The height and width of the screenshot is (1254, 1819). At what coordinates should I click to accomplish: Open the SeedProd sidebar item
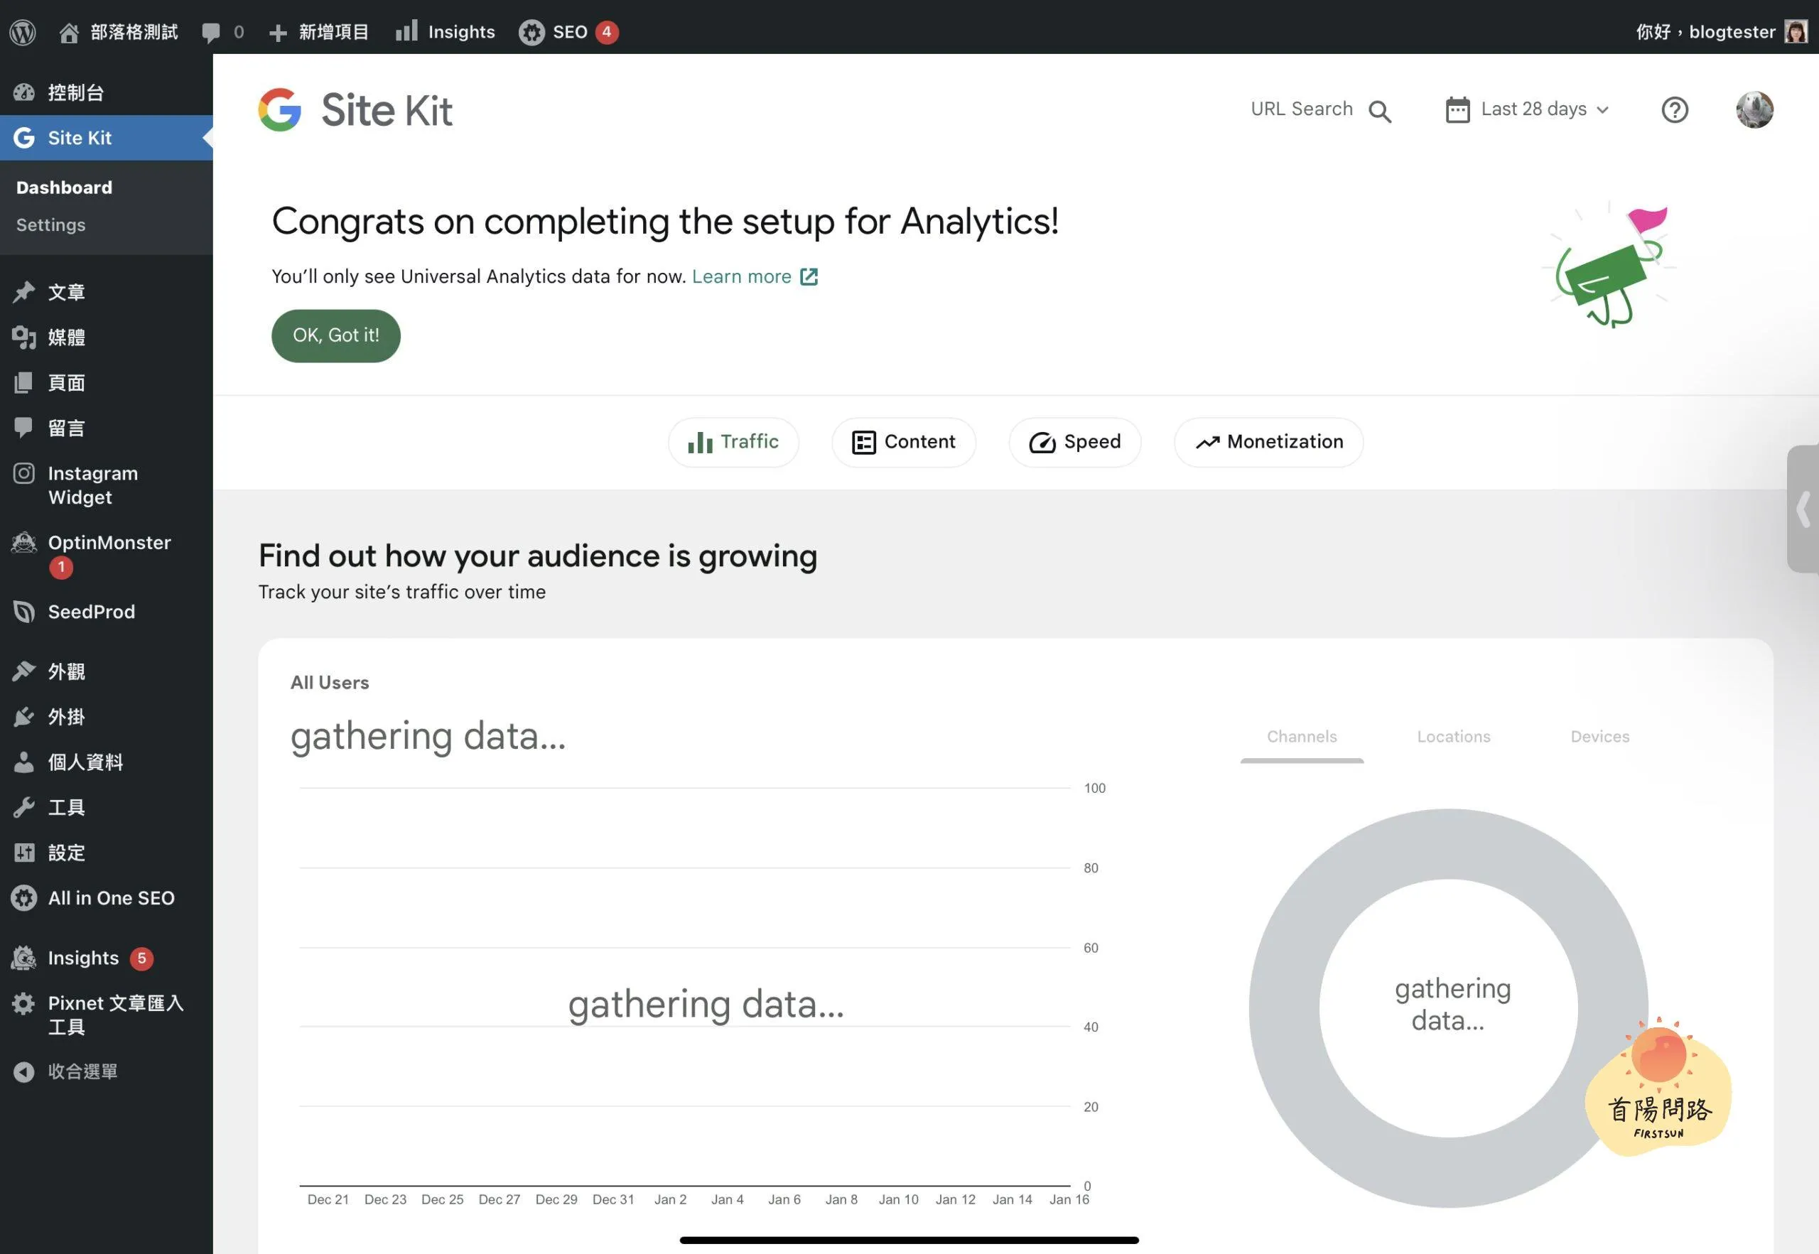click(90, 611)
